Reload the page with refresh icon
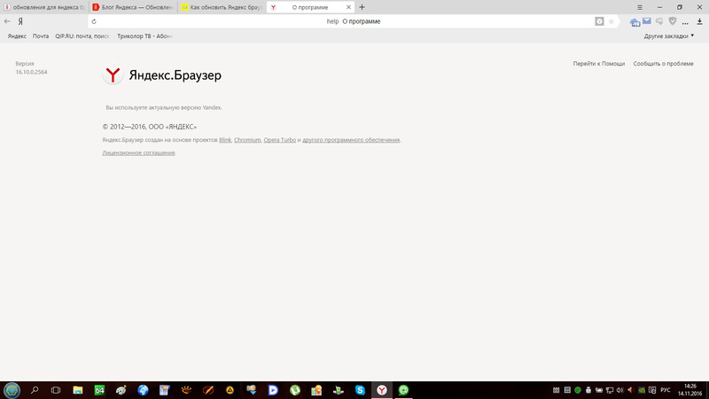This screenshot has height=399, width=709. click(94, 21)
